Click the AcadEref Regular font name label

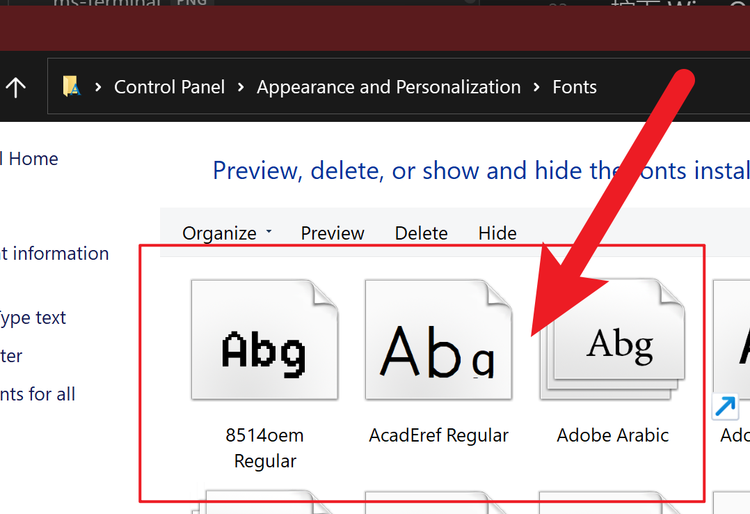(438, 435)
